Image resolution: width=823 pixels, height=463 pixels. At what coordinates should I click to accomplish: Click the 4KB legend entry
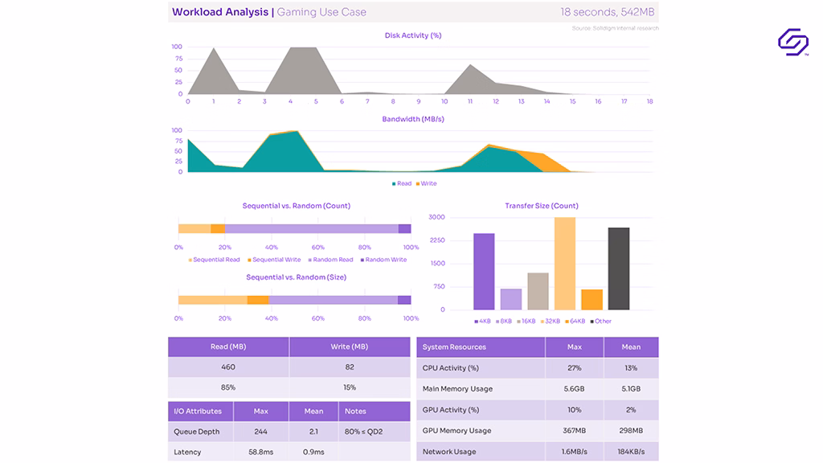click(x=482, y=322)
